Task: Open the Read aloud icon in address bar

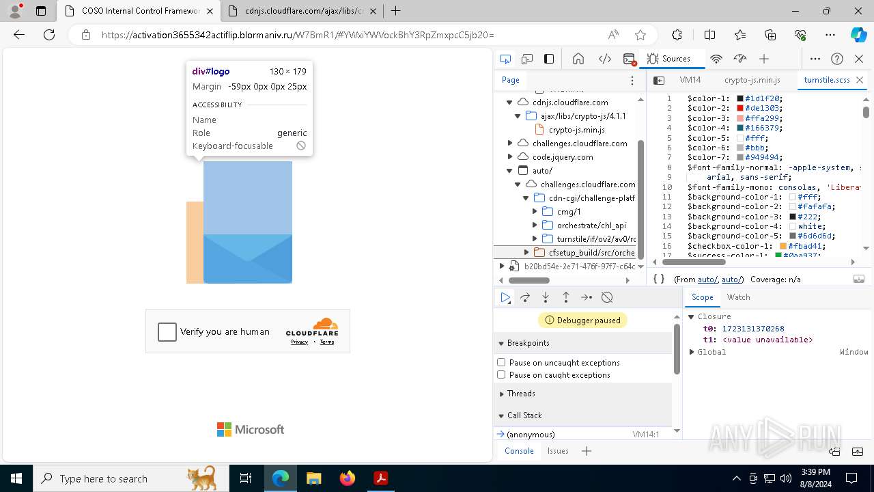Action: [613, 35]
